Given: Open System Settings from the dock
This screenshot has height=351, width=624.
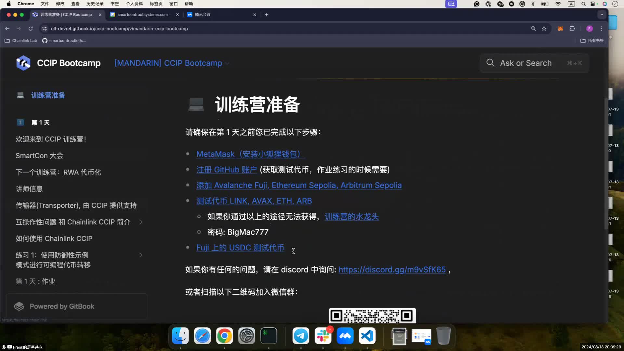Looking at the screenshot, I should pyautogui.click(x=247, y=336).
